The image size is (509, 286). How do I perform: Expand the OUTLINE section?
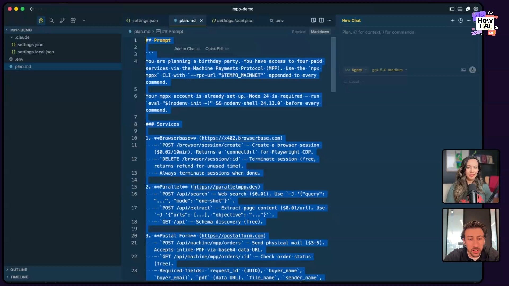[63, 270]
